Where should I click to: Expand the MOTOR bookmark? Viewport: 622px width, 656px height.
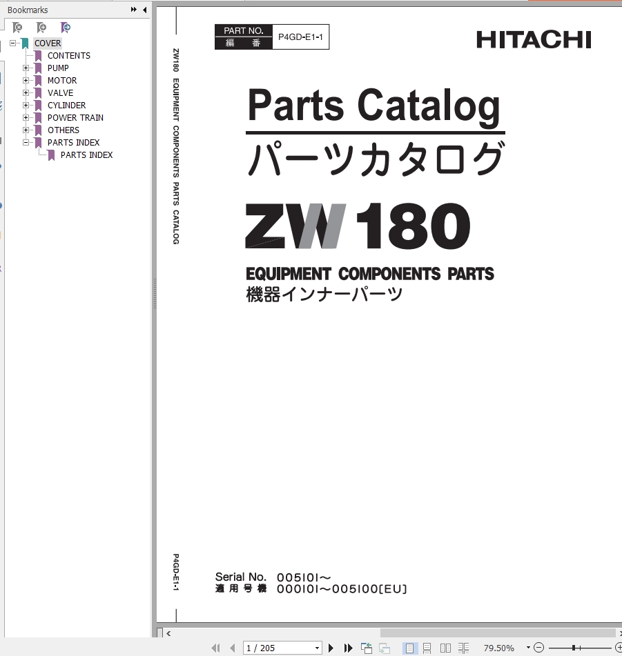(26, 80)
